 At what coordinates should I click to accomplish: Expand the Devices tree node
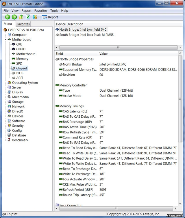[x=5, y=116]
